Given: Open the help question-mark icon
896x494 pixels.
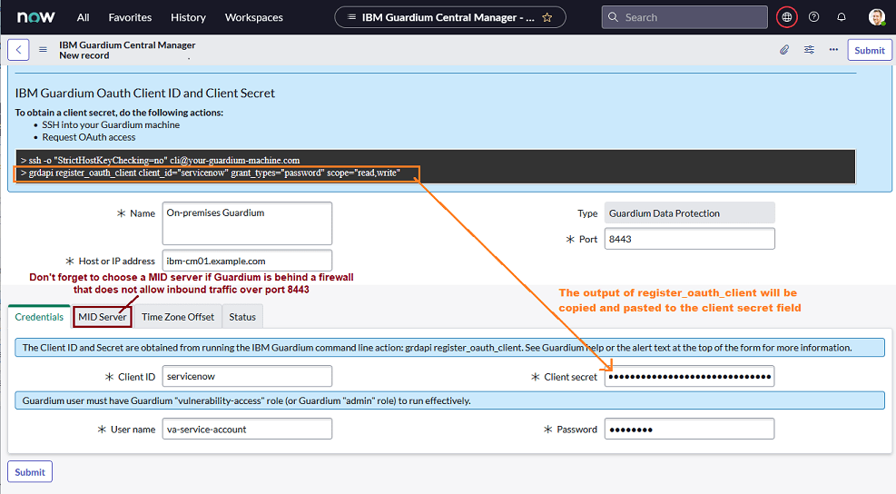Looking at the screenshot, I should point(813,17).
